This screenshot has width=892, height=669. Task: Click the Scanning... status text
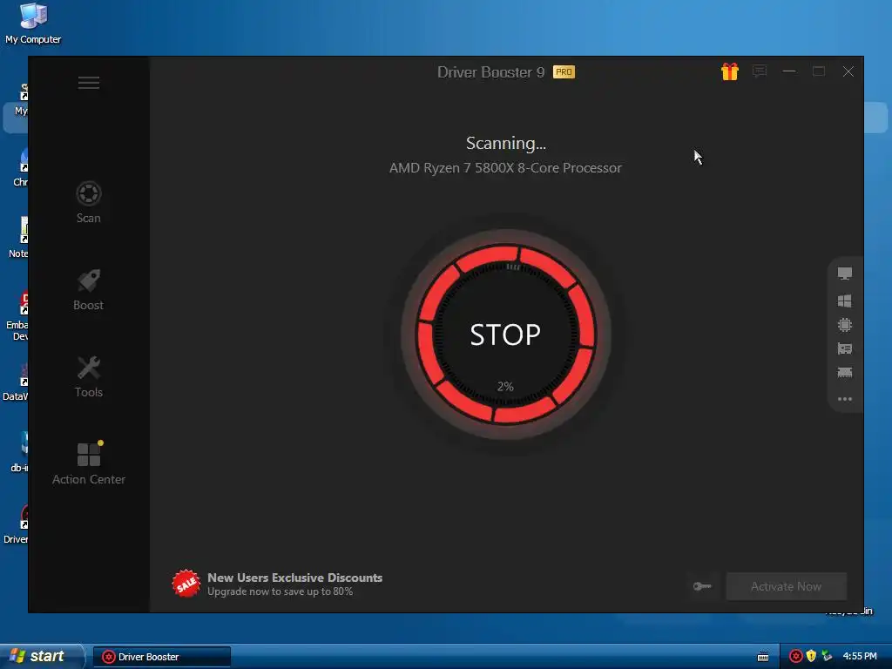[506, 144]
